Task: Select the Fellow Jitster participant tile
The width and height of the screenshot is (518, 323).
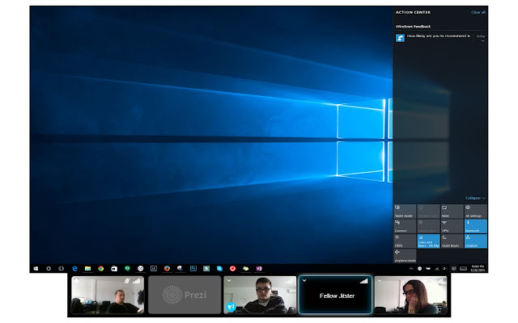Action: click(335, 295)
